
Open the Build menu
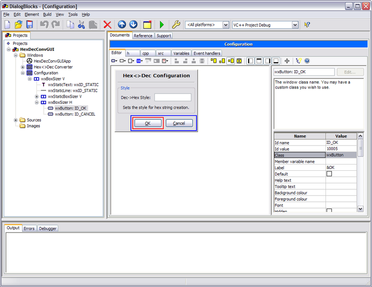click(x=47, y=14)
